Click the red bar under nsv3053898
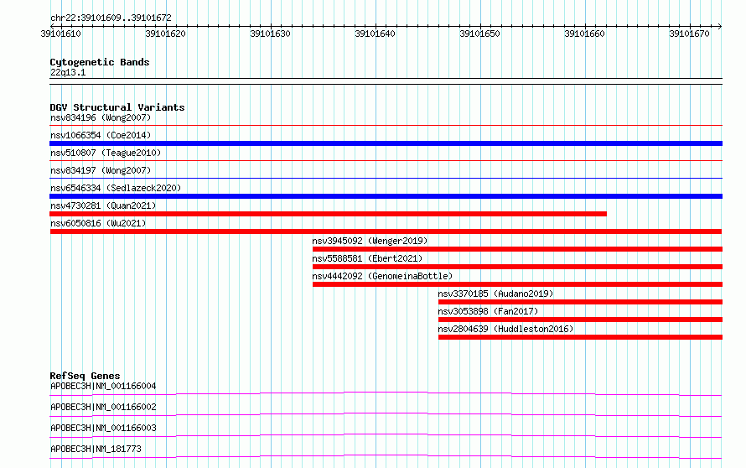This screenshot has height=468, width=746. point(580,320)
